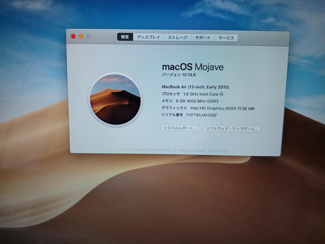Screen dimensions: 325x244
Task: Minimize the About This Mac window
Action: (81, 37)
